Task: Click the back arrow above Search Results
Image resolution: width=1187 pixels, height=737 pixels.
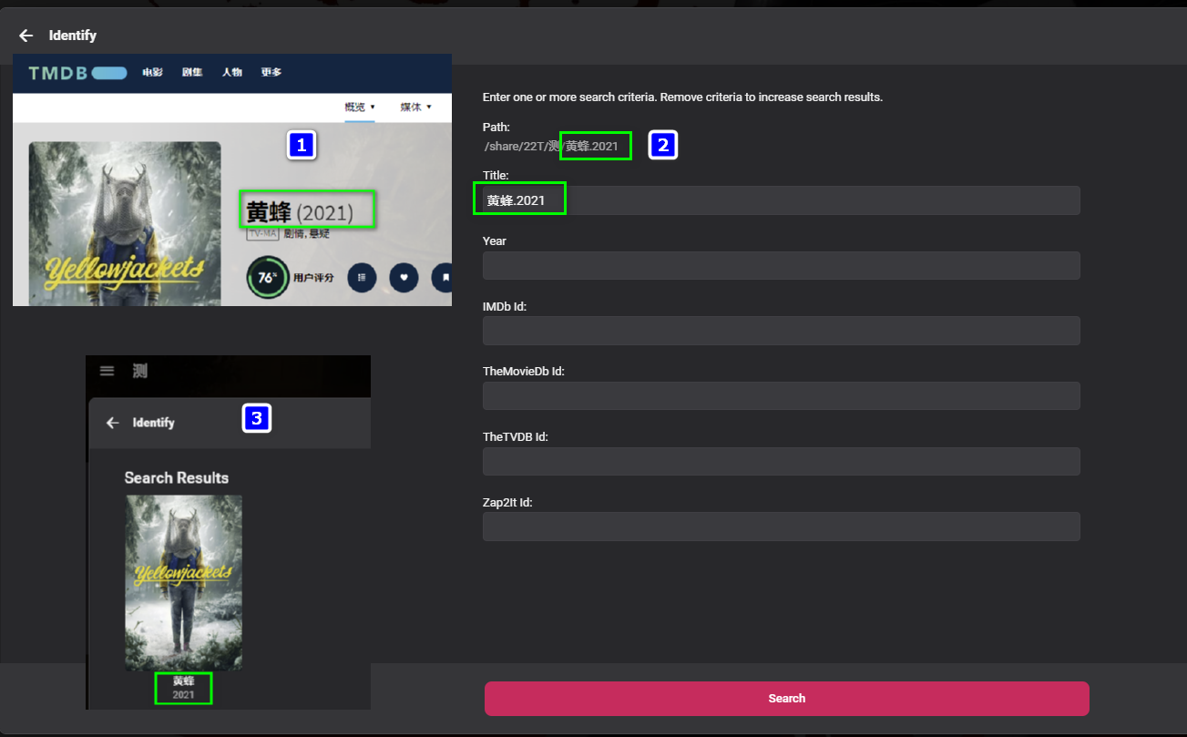Action: (x=113, y=423)
